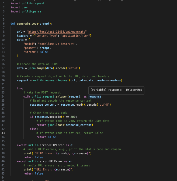This screenshot has width=177, height=181.
Task: Click "return False" on line 43
Action: coord(33,173)
